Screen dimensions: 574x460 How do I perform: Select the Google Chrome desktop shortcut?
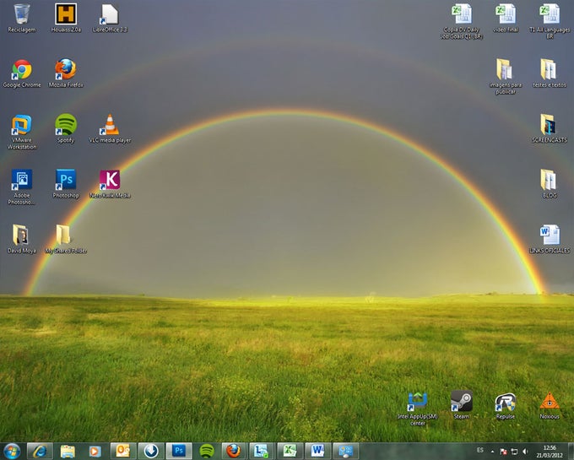pos(22,73)
